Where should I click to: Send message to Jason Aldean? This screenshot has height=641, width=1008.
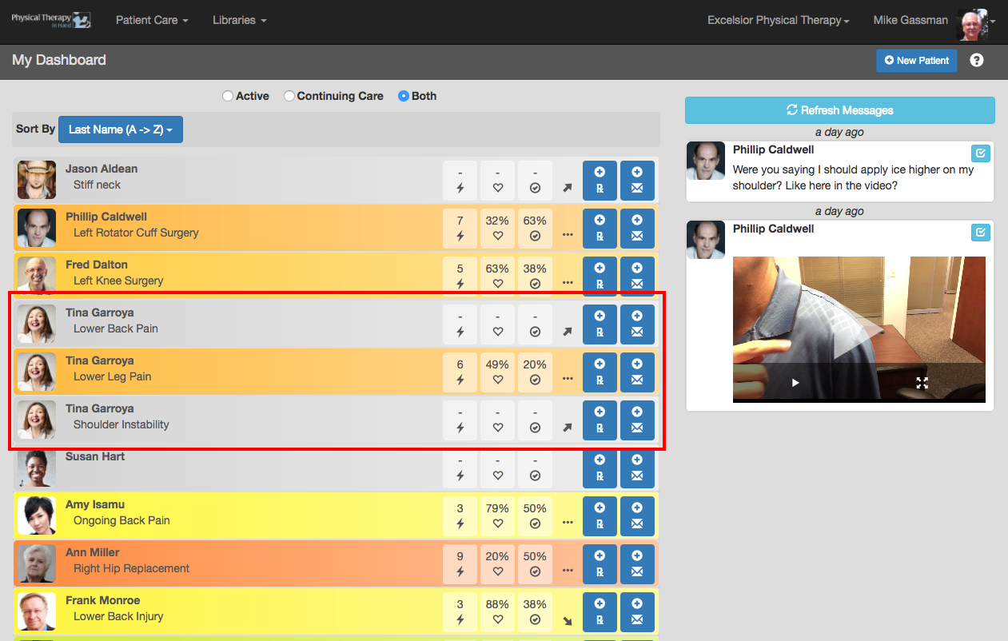[637, 181]
